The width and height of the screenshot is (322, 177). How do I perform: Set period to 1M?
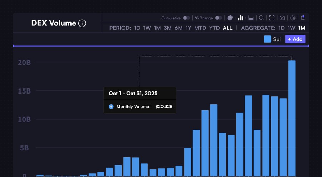(x=157, y=28)
